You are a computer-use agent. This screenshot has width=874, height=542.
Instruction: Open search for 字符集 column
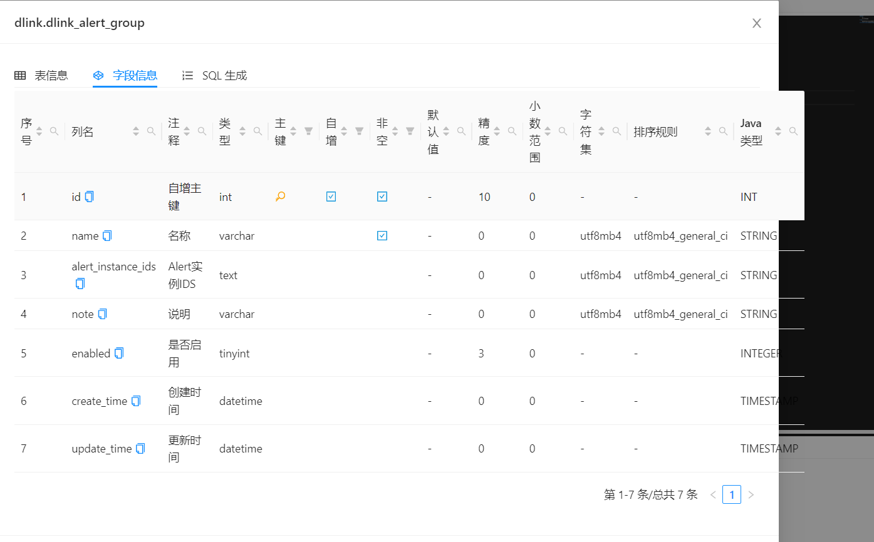pos(616,131)
